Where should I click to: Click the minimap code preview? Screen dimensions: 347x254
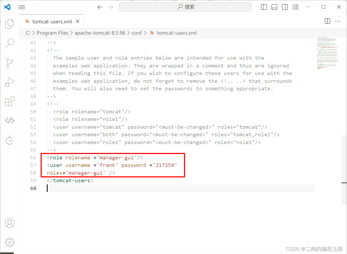327,53
